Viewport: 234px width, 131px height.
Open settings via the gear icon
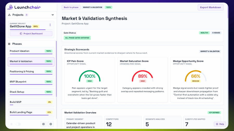click(51, 124)
